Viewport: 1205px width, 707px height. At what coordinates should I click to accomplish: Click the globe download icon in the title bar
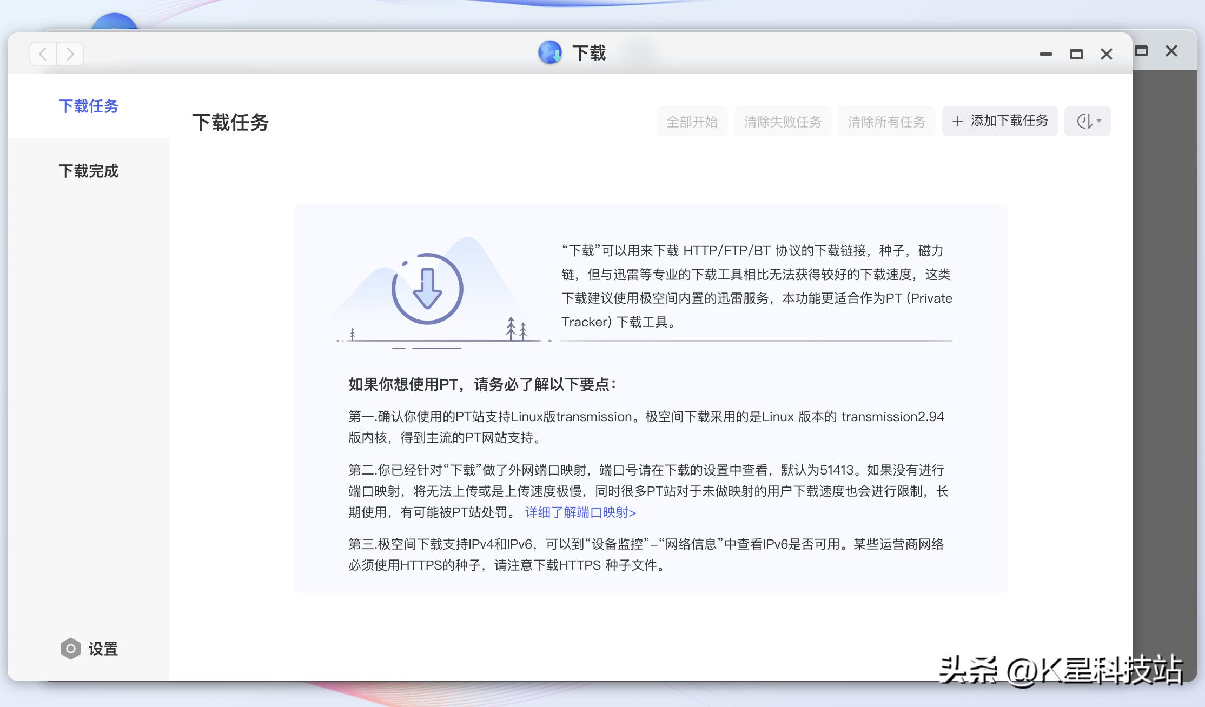tap(550, 53)
